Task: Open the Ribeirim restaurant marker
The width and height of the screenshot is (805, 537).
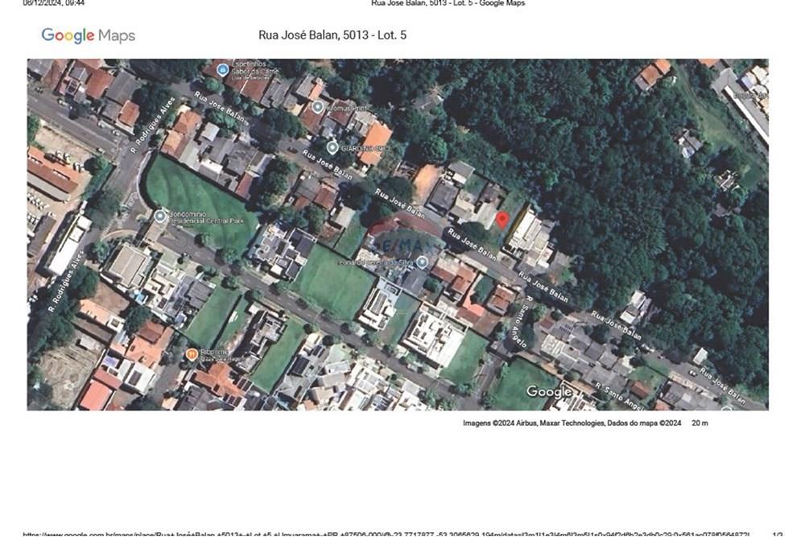Action: pyautogui.click(x=192, y=352)
